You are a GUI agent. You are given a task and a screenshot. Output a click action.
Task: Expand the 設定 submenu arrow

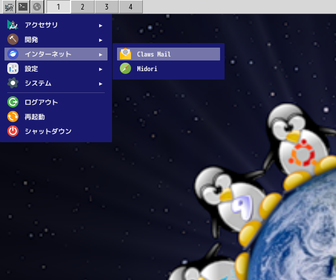[100, 69]
